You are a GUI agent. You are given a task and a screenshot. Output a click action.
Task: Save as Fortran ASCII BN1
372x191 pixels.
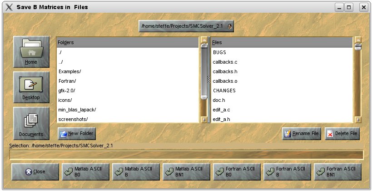(338, 171)
